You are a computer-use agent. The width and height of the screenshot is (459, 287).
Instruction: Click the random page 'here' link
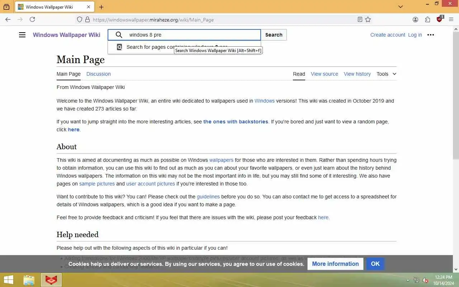tap(74, 130)
